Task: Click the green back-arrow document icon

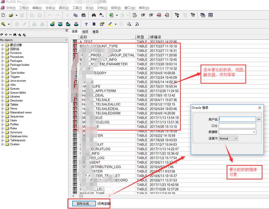Action: pyautogui.click(x=111, y=15)
